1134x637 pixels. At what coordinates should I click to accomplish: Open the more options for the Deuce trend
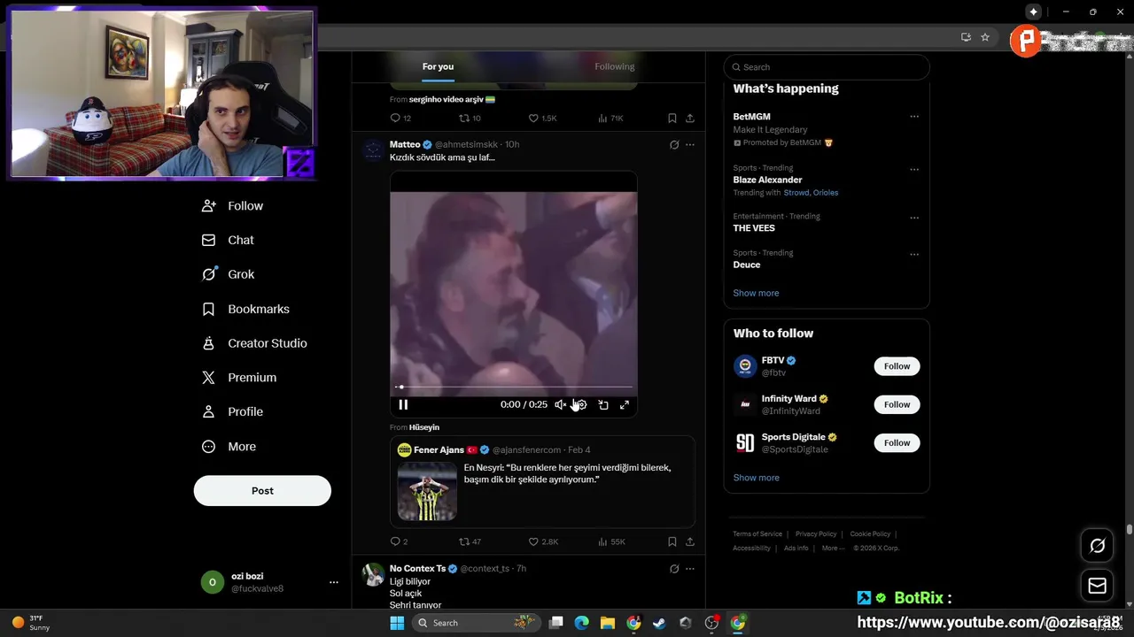(914, 254)
